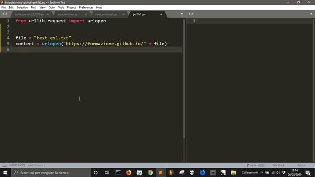Viewport: 315px width, 177px height.
Task: Open the Preferences menu
Action: (86, 8)
